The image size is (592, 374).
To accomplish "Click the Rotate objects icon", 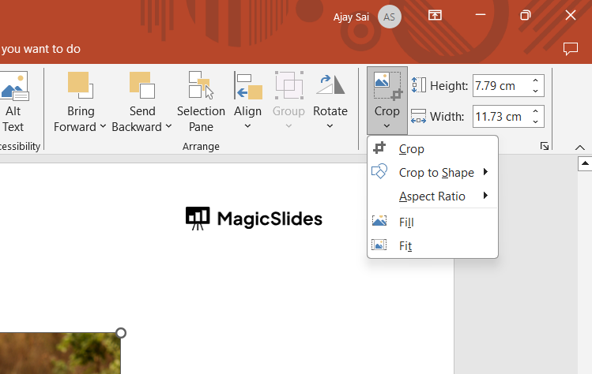I will (330, 85).
